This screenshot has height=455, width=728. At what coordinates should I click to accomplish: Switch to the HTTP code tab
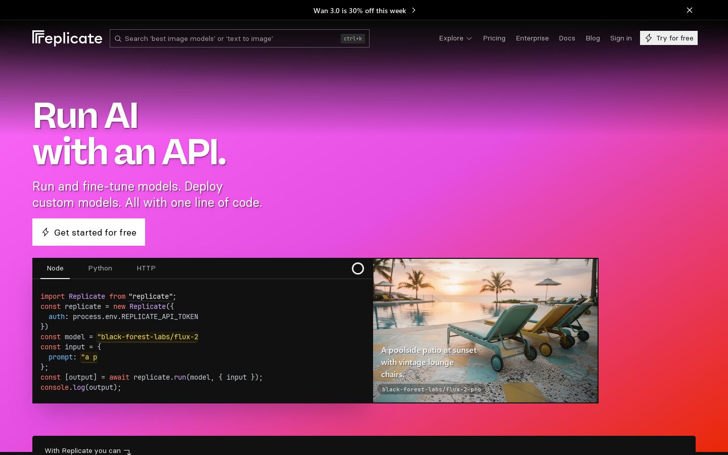point(146,268)
